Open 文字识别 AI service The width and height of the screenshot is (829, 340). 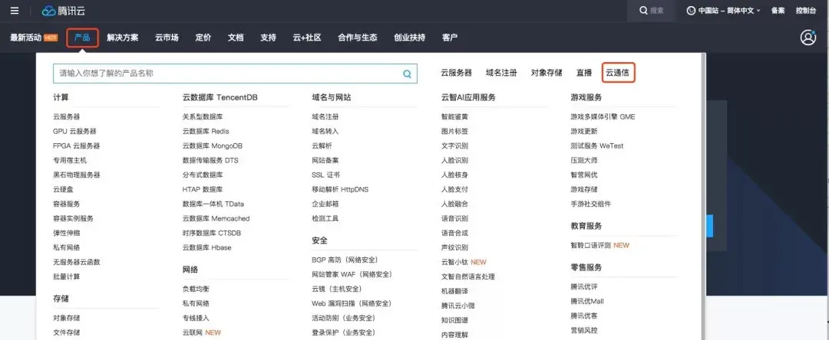click(454, 145)
